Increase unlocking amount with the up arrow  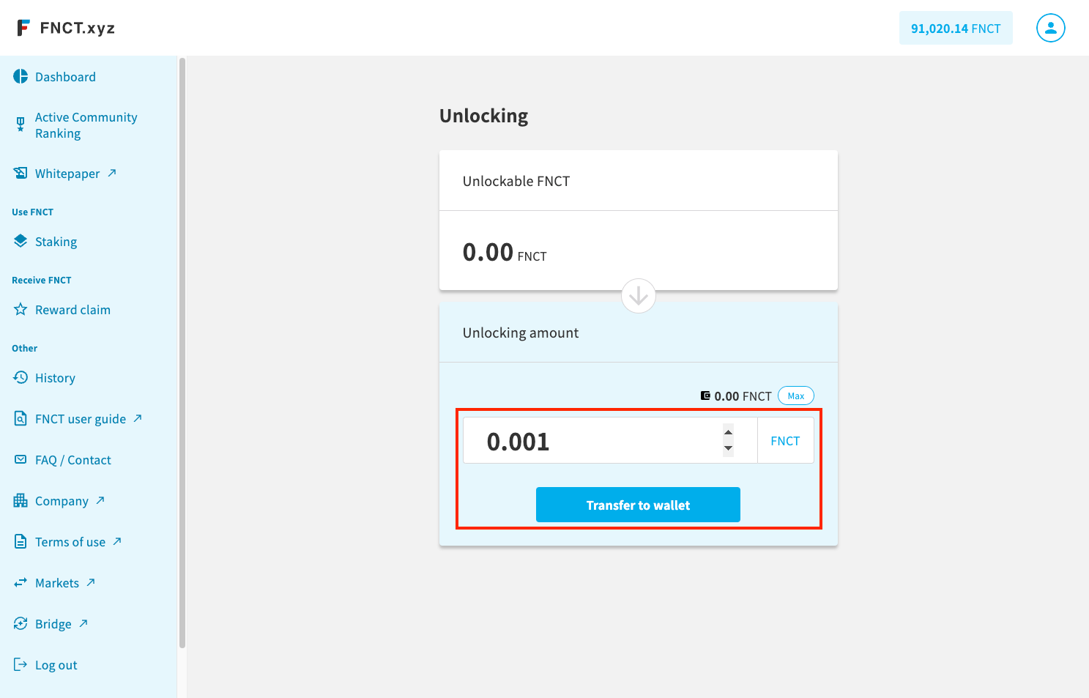tap(728, 432)
